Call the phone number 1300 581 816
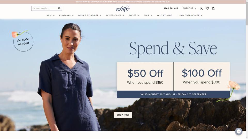This screenshot has width=248, height=139. tap(171, 8)
